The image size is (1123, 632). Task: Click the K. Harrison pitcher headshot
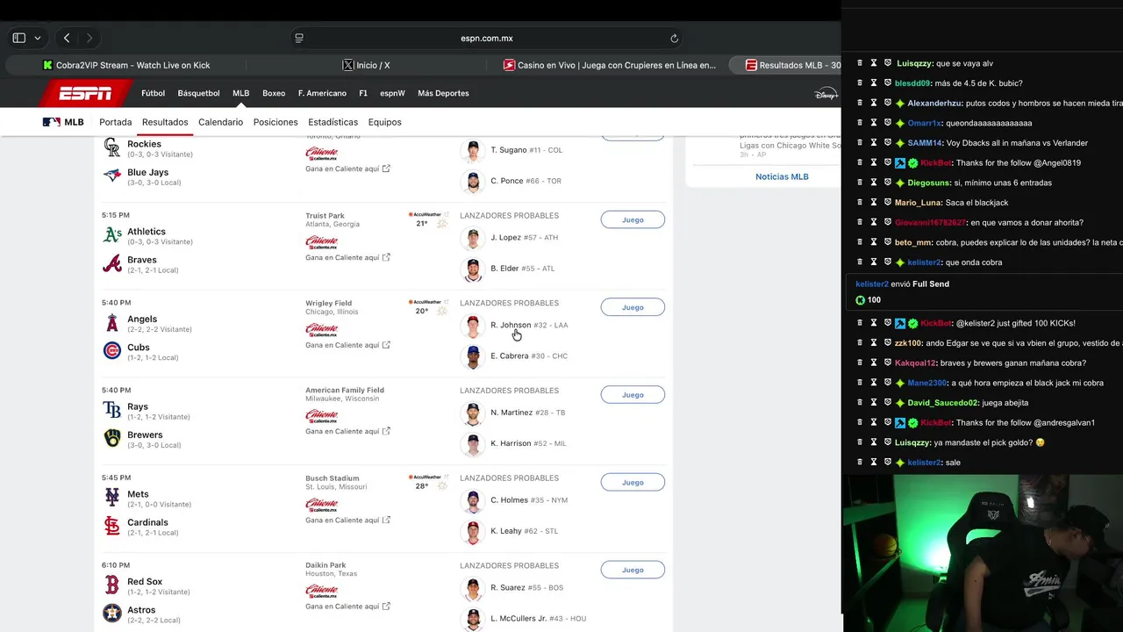[x=473, y=444]
